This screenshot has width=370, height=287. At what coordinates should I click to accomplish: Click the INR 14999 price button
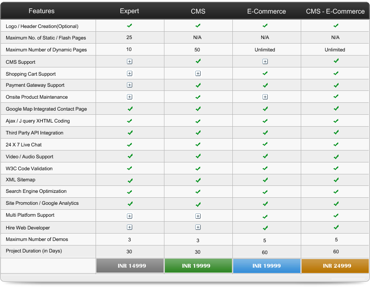click(129, 266)
